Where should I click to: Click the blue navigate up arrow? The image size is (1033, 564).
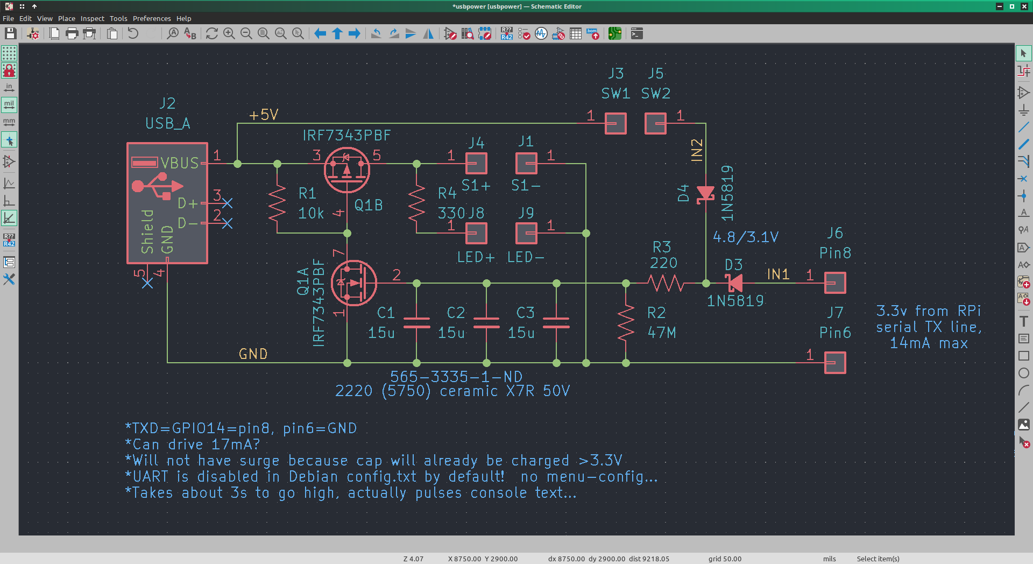click(x=337, y=33)
